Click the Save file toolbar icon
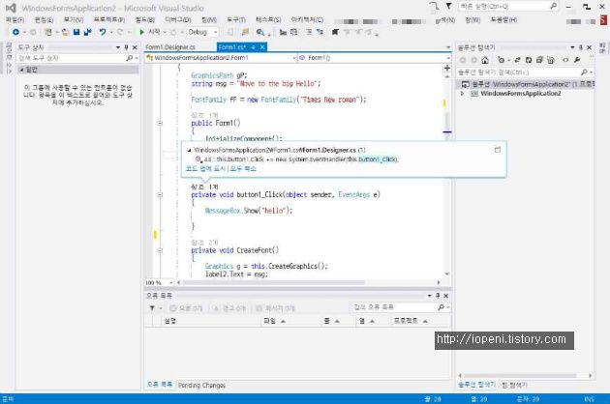The height and width of the screenshot is (404, 610). [x=76, y=32]
